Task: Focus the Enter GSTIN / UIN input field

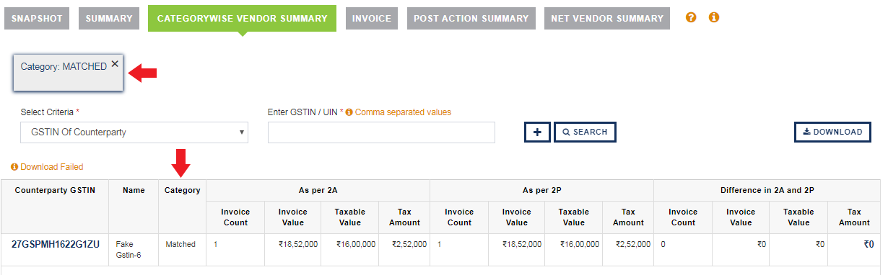Action: [x=381, y=132]
